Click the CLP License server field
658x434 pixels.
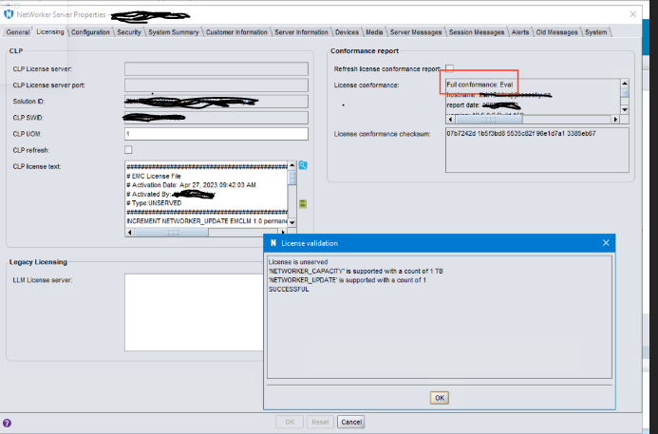[216, 68]
